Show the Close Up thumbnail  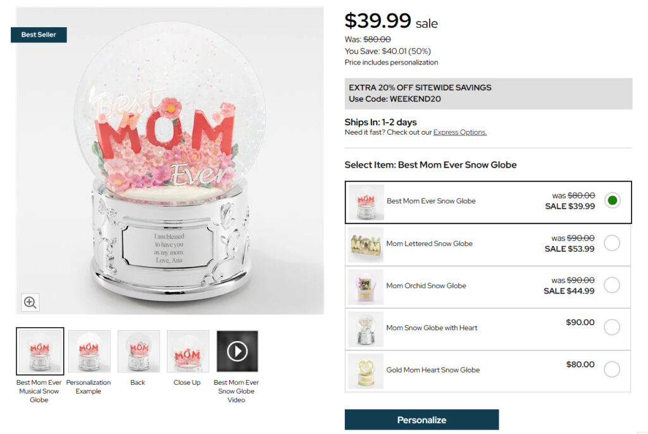point(187,350)
